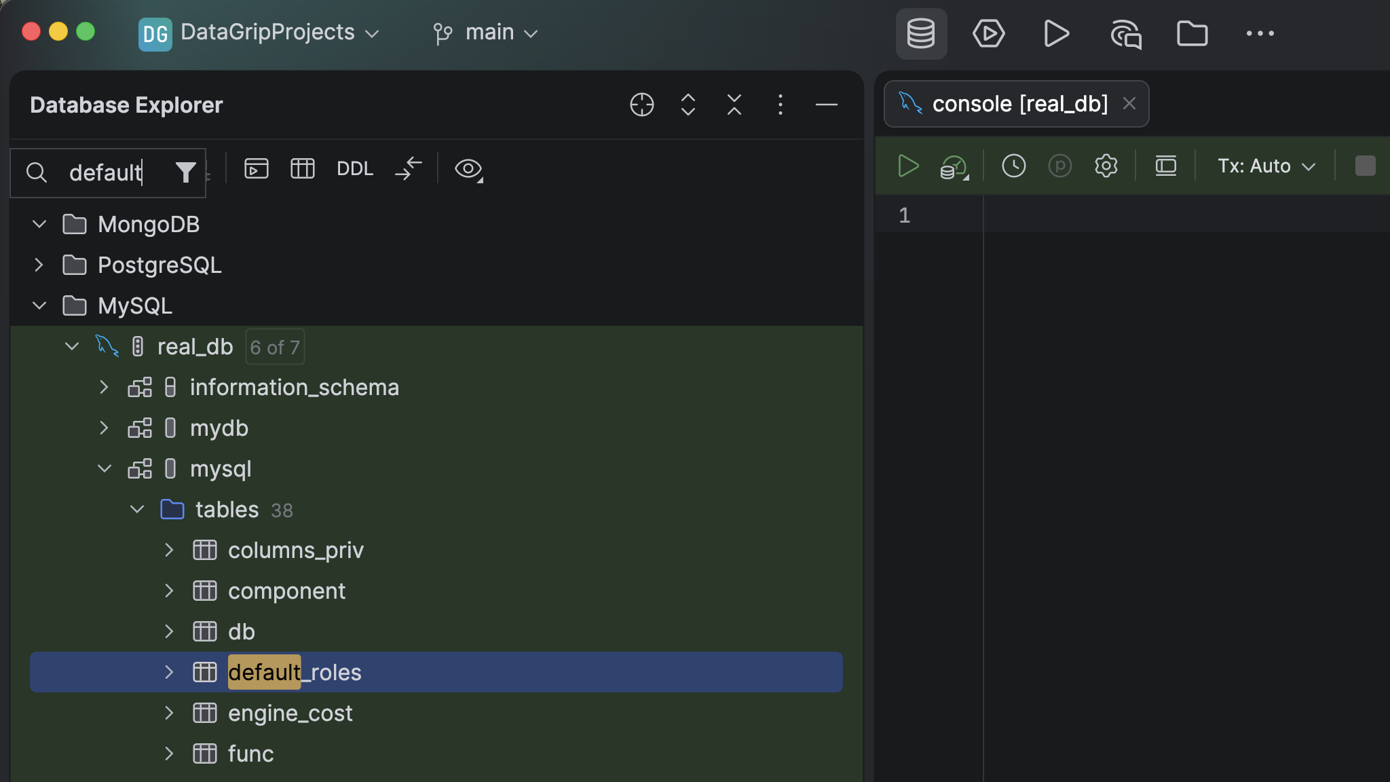The height and width of the screenshot is (782, 1390).
Task: Open console settings gear icon
Action: tap(1106, 166)
